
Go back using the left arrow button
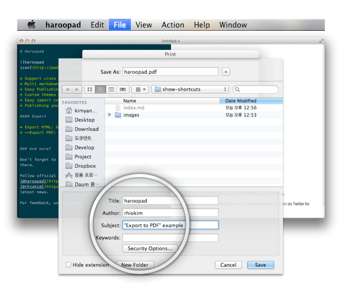tap(66, 89)
